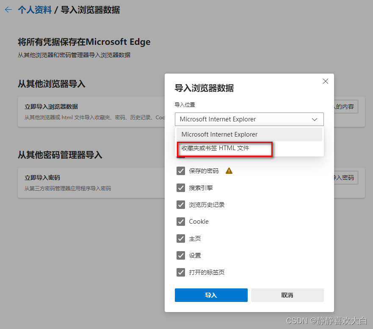Open the 导入位置 dropdown box
The image size is (373, 329).
249,119
